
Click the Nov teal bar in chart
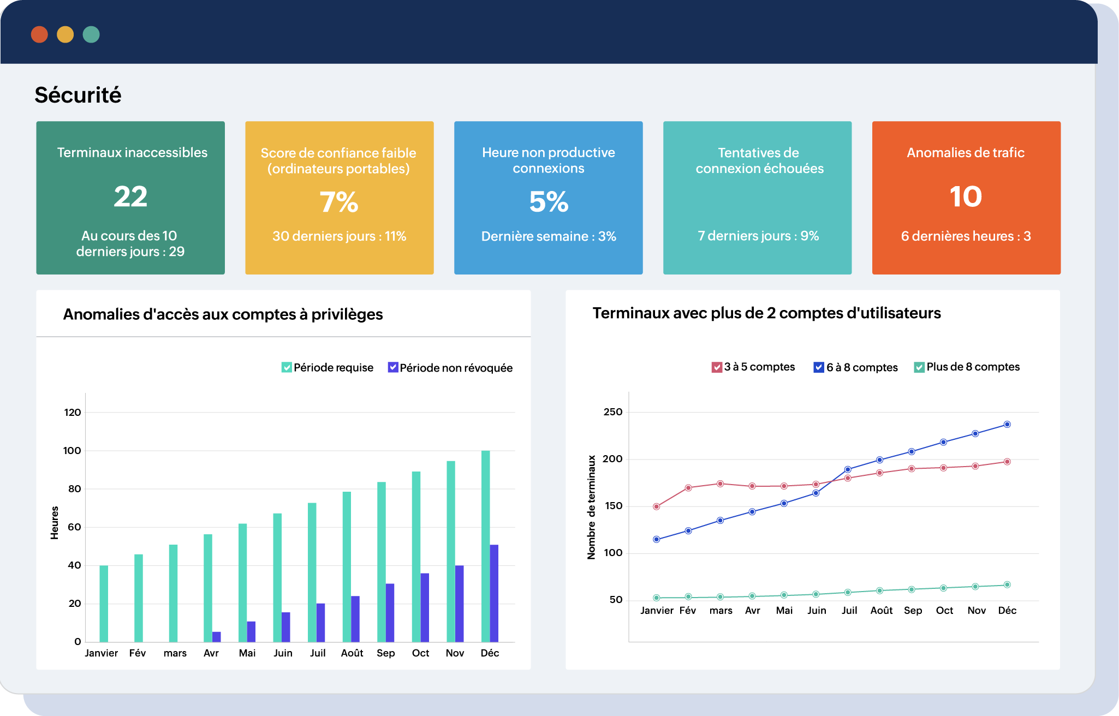451,551
